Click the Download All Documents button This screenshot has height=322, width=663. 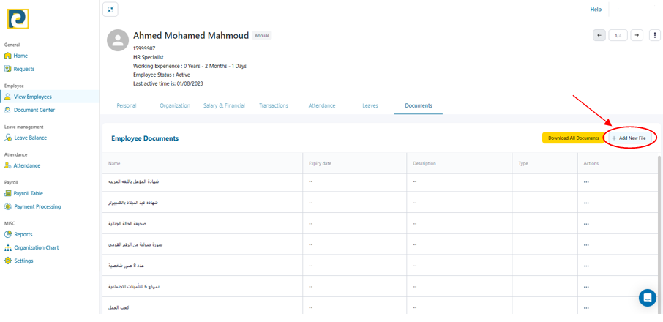[573, 138]
